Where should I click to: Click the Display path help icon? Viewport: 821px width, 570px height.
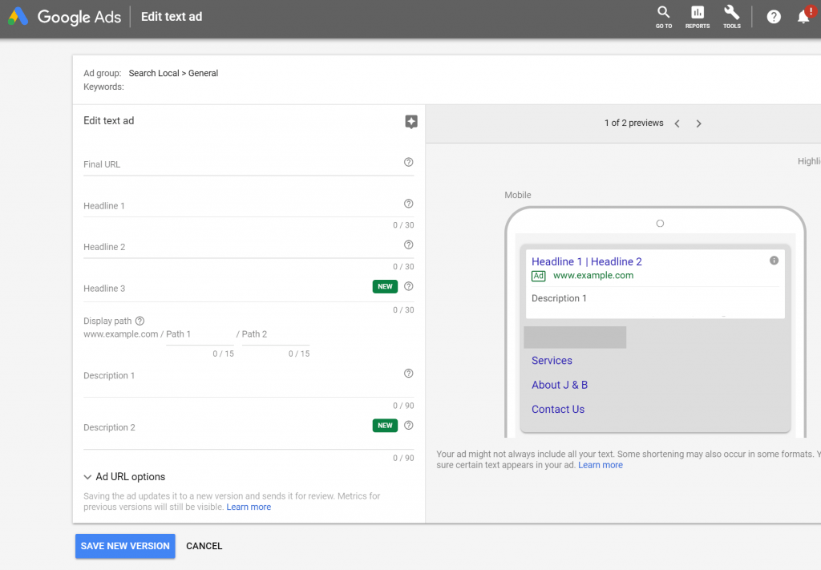[140, 321]
